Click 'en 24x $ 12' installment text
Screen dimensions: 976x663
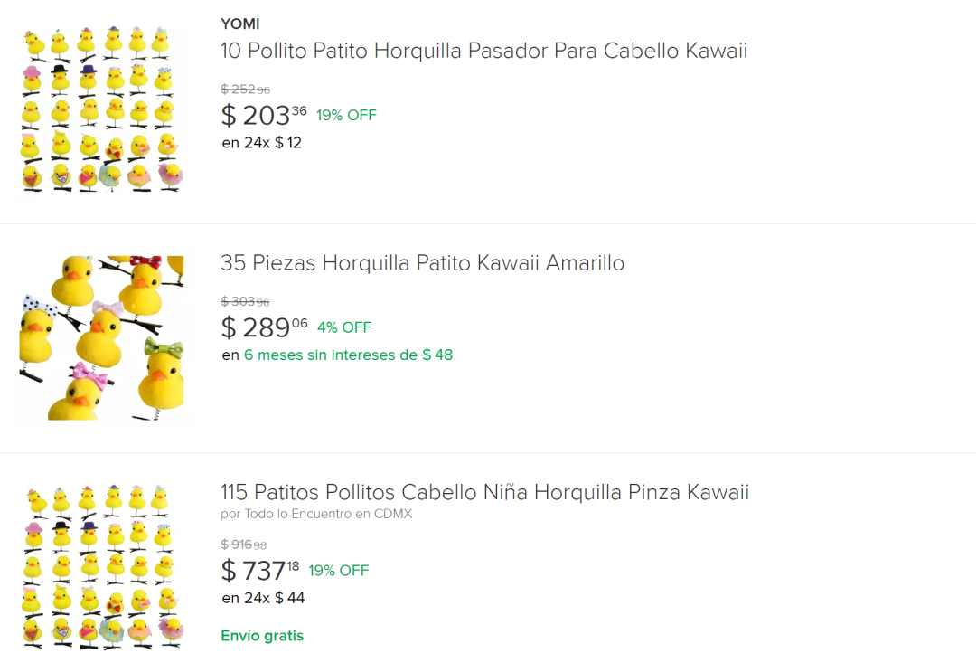pyautogui.click(x=261, y=143)
